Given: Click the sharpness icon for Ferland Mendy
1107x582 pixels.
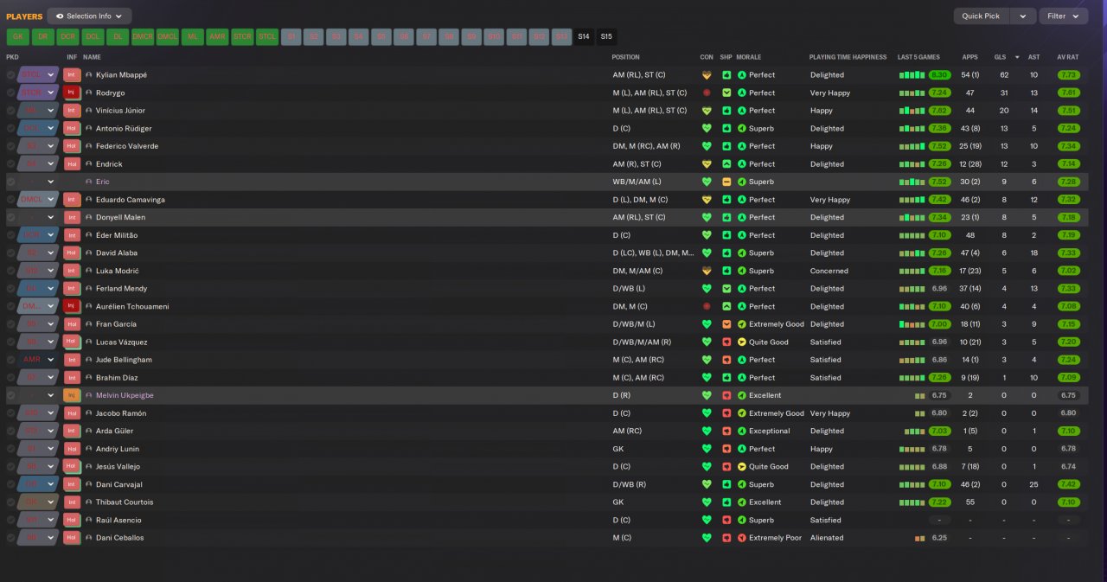Looking at the screenshot, I should click(x=726, y=289).
